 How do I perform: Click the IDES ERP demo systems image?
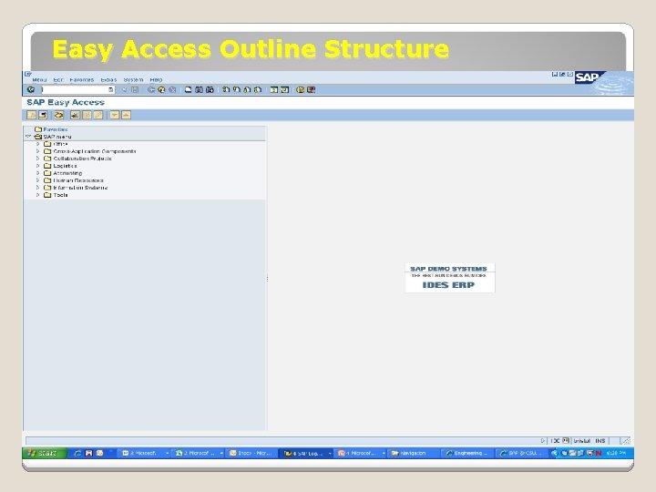(450, 278)
